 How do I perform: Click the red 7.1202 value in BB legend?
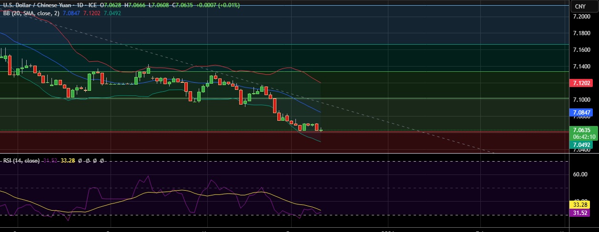tap(91, 13)
